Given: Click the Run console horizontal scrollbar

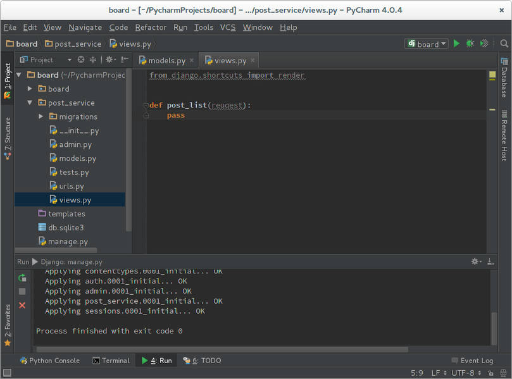Looking at the screenshot, I should point(222,350).
